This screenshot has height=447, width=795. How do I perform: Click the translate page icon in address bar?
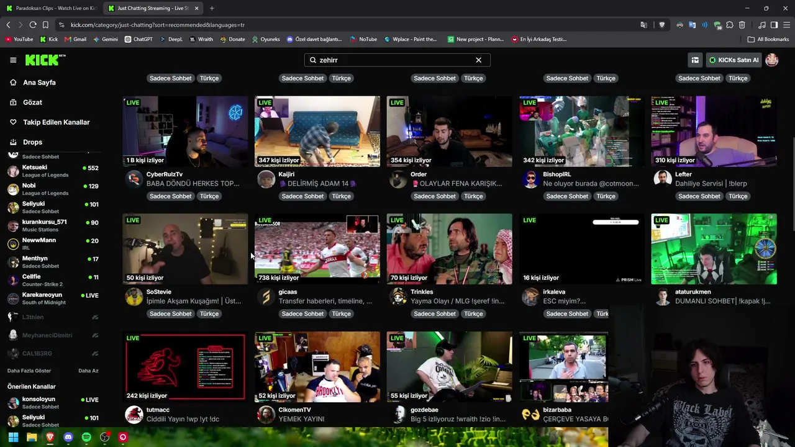point(643,25)
